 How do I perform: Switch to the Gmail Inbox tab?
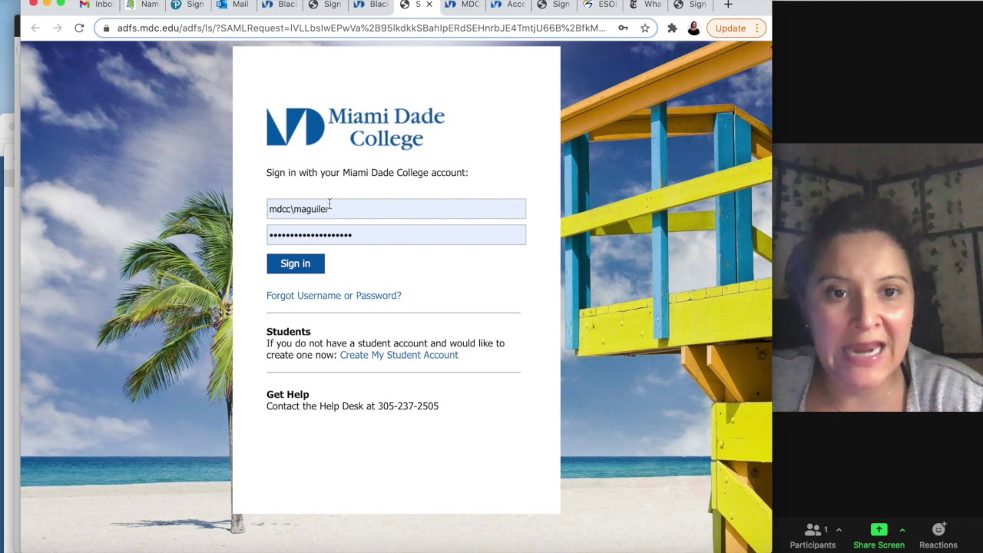pos(98,5)
